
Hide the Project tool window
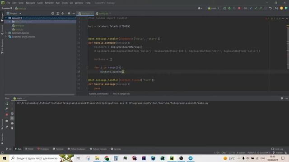74,13
